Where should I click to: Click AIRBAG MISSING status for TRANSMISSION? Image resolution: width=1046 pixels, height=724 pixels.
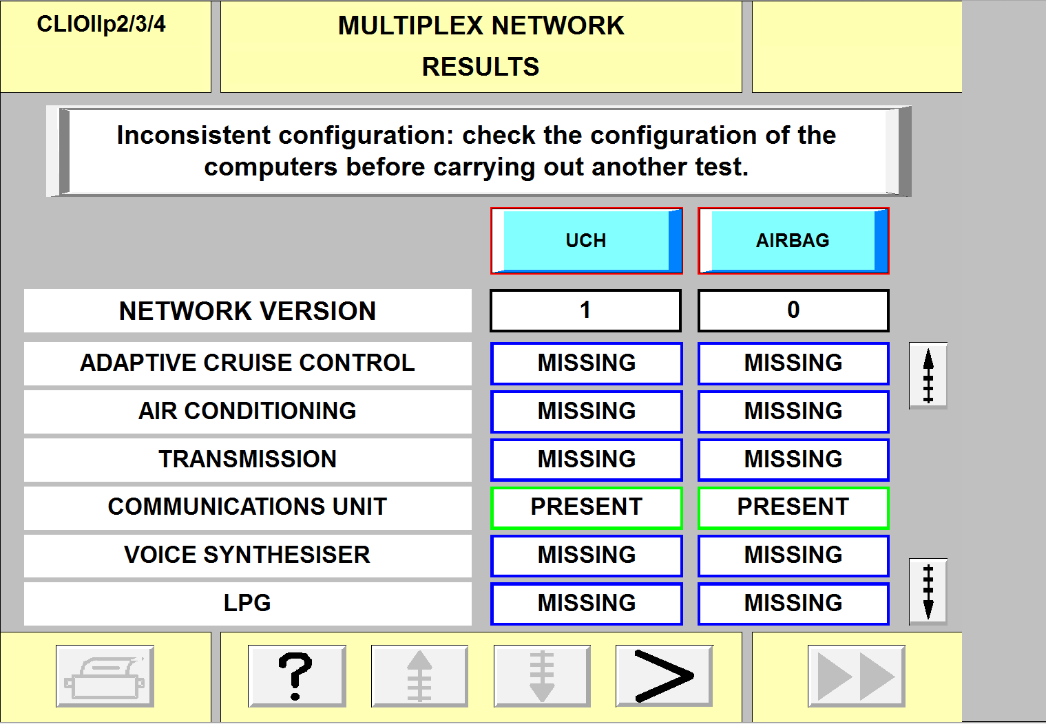[793, 460]
